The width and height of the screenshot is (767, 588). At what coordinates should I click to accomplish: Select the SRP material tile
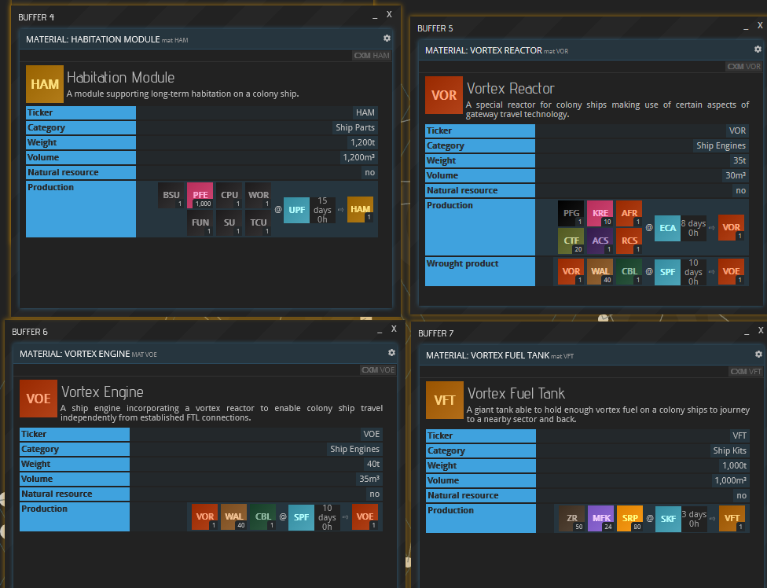(629, 519)
